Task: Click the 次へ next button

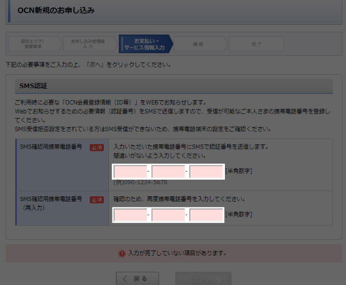Action: click(204, 279)
